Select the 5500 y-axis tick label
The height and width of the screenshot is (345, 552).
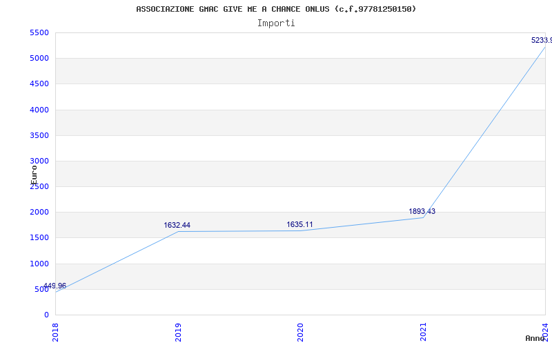pos(39,32)
